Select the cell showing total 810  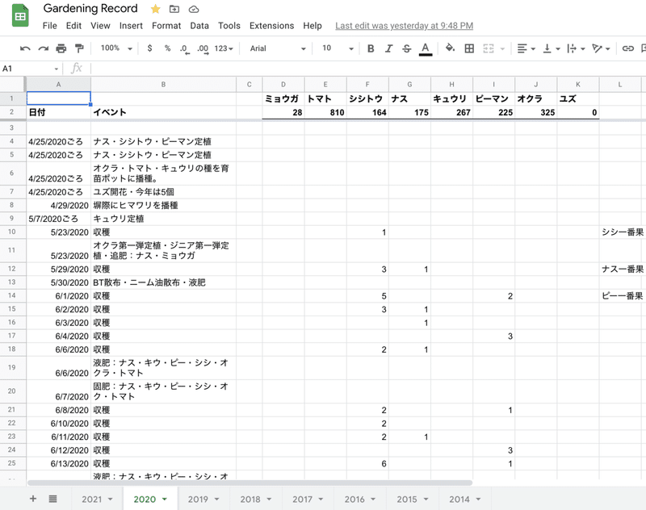click(325, 112)
